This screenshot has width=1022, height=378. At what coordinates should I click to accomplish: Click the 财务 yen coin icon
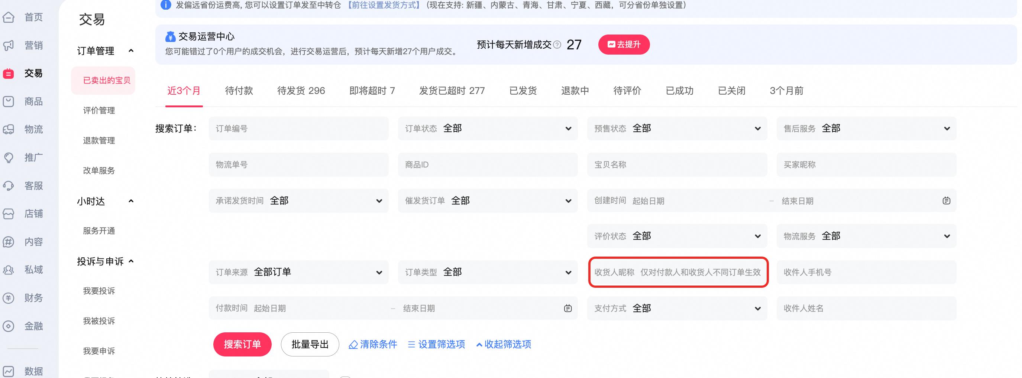click(9, 298)
